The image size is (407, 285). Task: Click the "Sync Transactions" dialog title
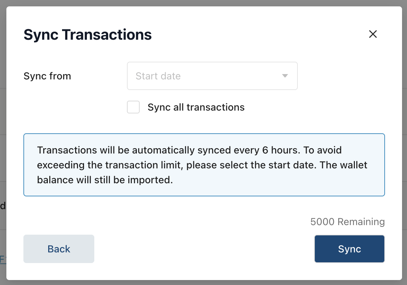(88, 35)
